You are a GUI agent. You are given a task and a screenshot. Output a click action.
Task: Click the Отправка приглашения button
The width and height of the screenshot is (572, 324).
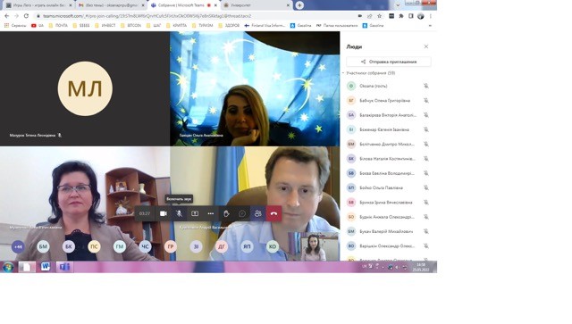click(389, 62)
